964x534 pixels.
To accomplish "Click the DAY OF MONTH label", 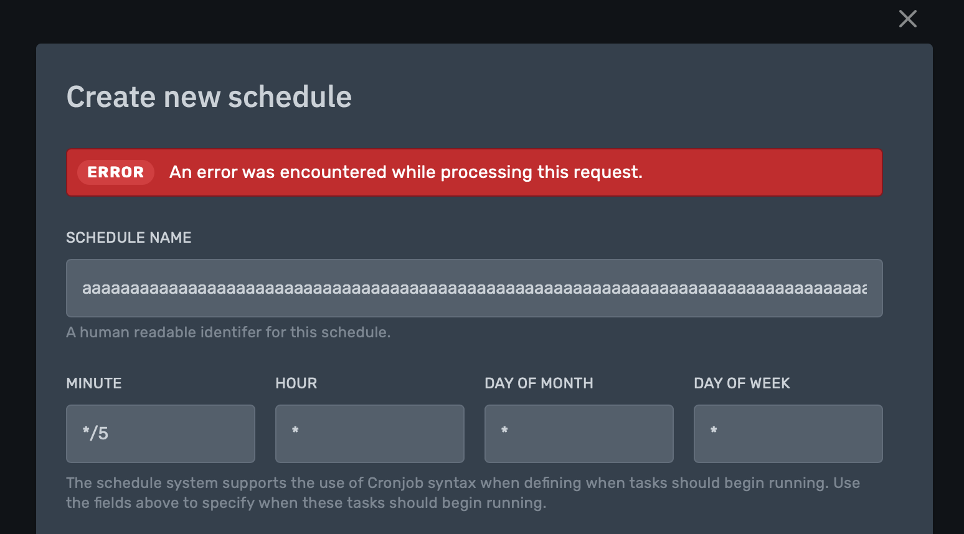I will (x=539, y=383).
